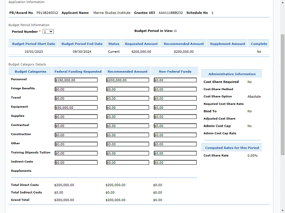Select Equipment Federal Funding Requested field
This screenshot has height=213, width=285.
click(76, 108)
